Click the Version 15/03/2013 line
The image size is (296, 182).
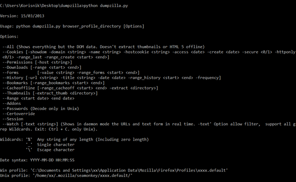pos(22,16)
